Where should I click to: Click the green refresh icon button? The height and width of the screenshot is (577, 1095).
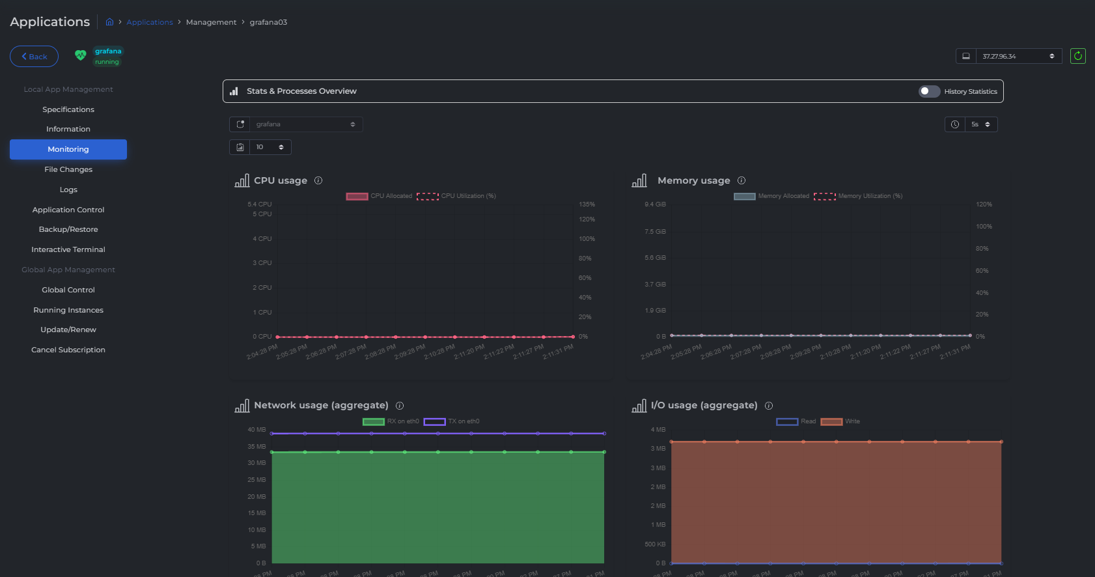(1077, 56)
